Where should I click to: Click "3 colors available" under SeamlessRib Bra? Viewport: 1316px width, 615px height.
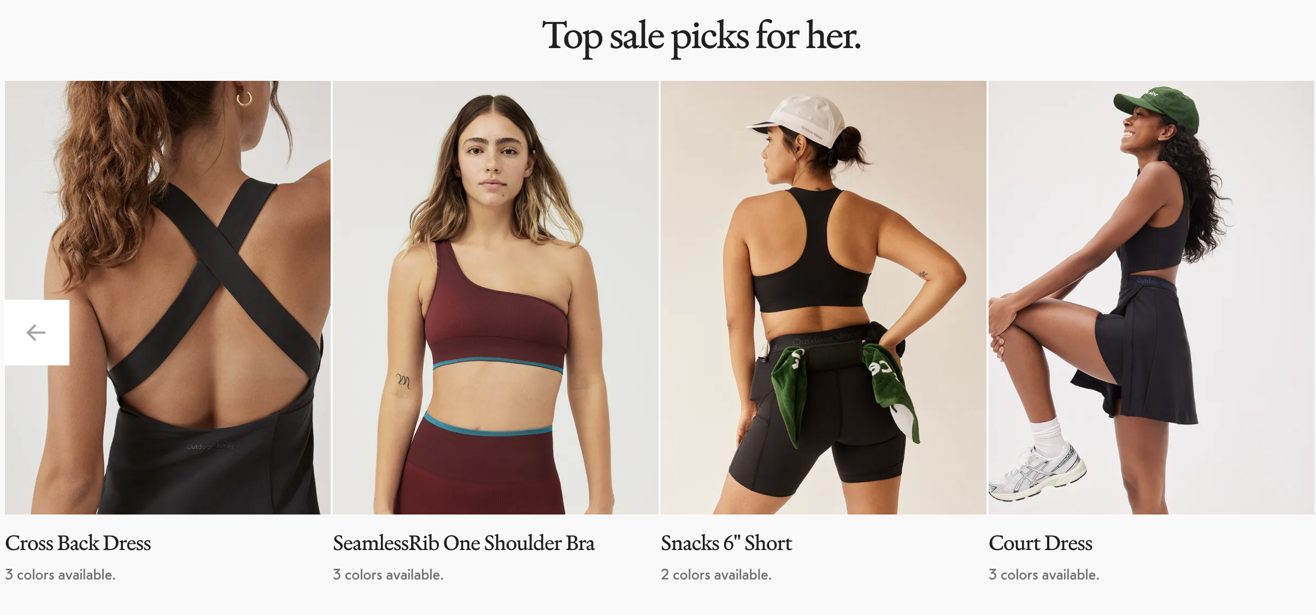(x=388, y=575)
